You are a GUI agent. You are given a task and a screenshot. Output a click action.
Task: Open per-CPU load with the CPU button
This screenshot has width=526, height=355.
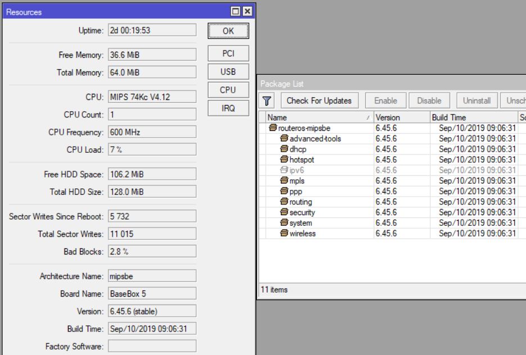[x=228, y=90]
